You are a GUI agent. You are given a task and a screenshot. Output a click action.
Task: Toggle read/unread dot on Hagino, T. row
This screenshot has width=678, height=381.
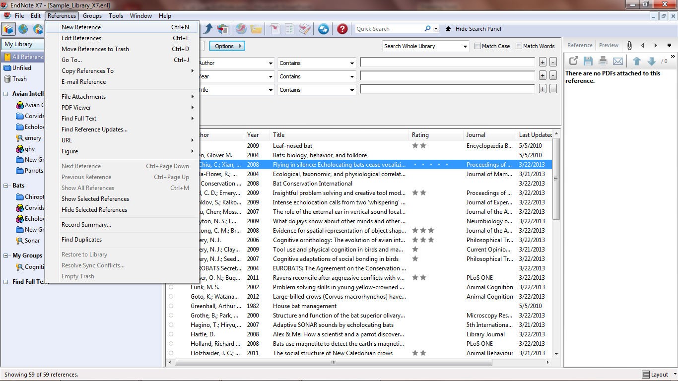pyautogui.click(x=171, y=325)
